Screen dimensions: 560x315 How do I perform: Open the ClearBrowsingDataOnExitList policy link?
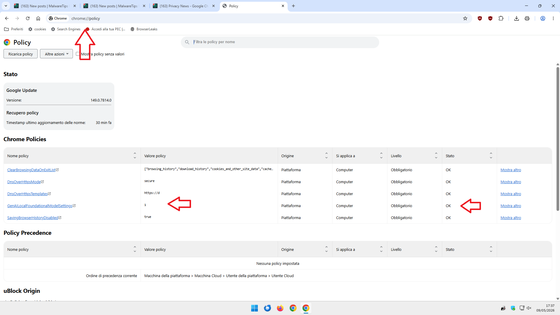(x=31, y=170)
